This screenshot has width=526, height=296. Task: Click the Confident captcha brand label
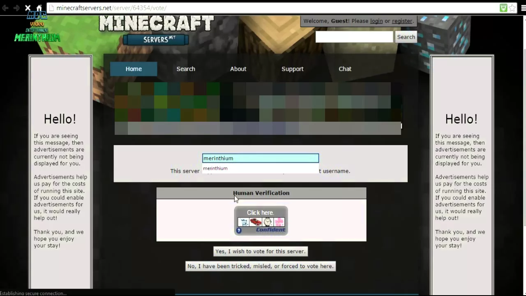tap(270, 230)
